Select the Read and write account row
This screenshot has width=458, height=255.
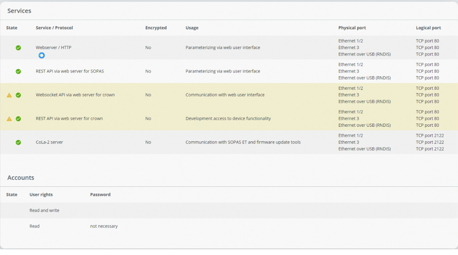click(45, 210)
